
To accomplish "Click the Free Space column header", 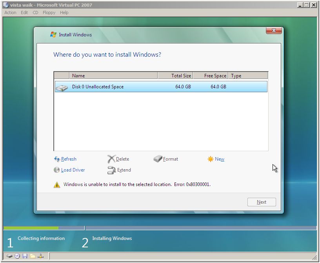I will pos(211,75).
